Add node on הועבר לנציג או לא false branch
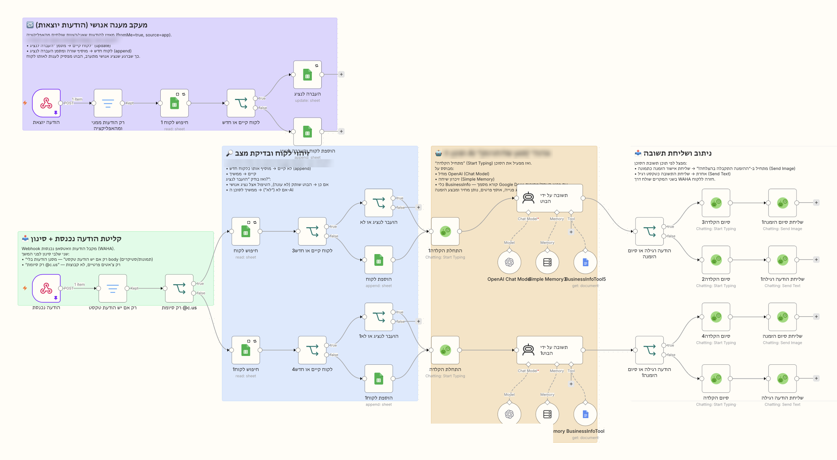Viewport: 837px width, 460px height. (418, 208)
